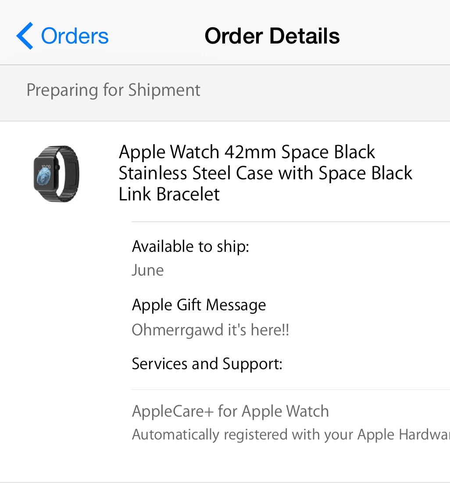Select the Apple Gift Message label
The height and width of the screenshot is (483, 450).
199,305
